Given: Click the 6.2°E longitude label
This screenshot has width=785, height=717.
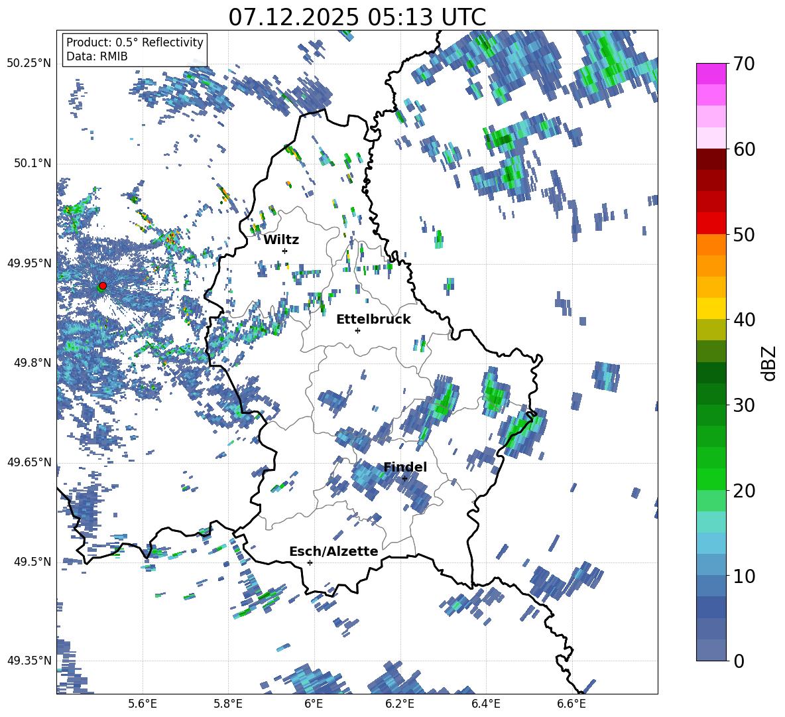Looking at the screenshot, I should (400, 704).
